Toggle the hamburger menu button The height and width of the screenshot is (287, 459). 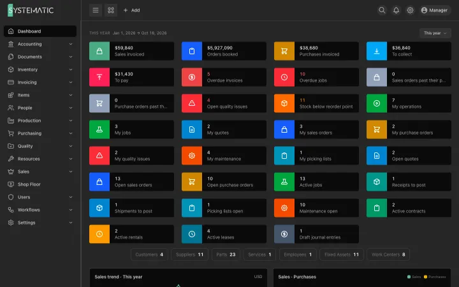[x=96, y=10]
